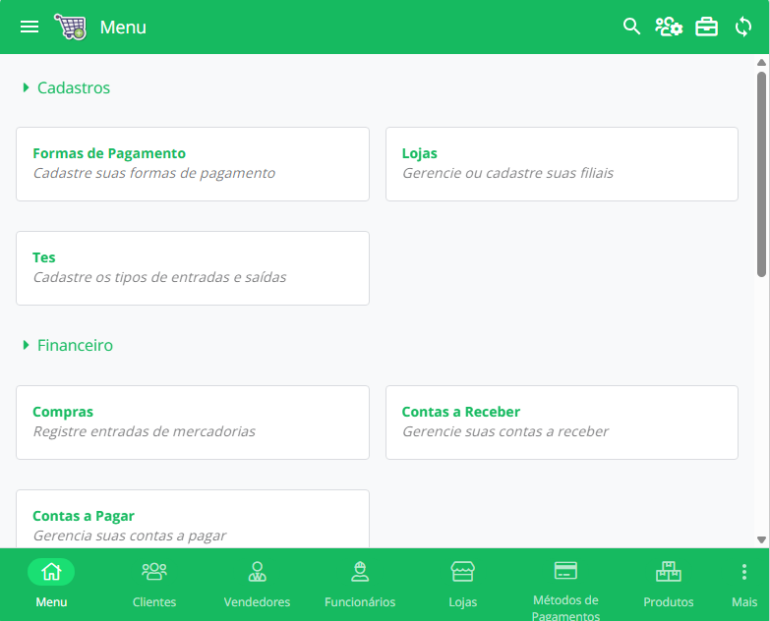Click the Menu title in header
770x621 pixels.
coord(123,27)
